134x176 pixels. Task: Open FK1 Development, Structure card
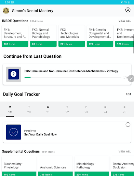click(x=15, y=36)
